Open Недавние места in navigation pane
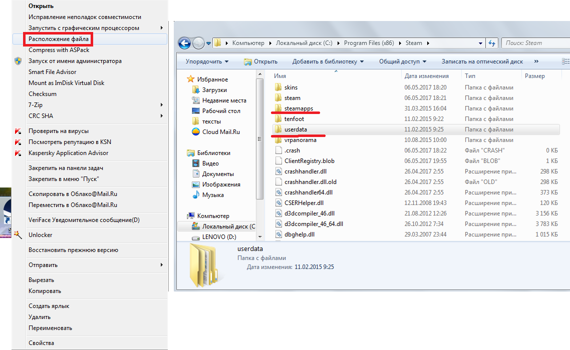 (x=224, y=100)
